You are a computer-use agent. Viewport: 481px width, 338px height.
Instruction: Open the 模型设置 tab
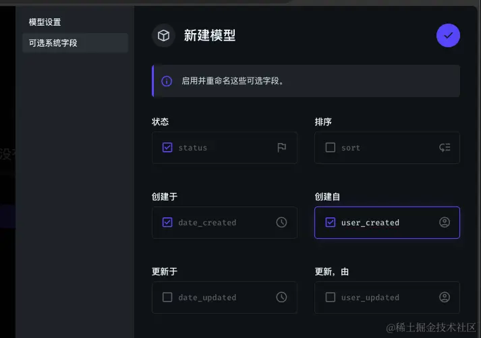click(45, 22)
